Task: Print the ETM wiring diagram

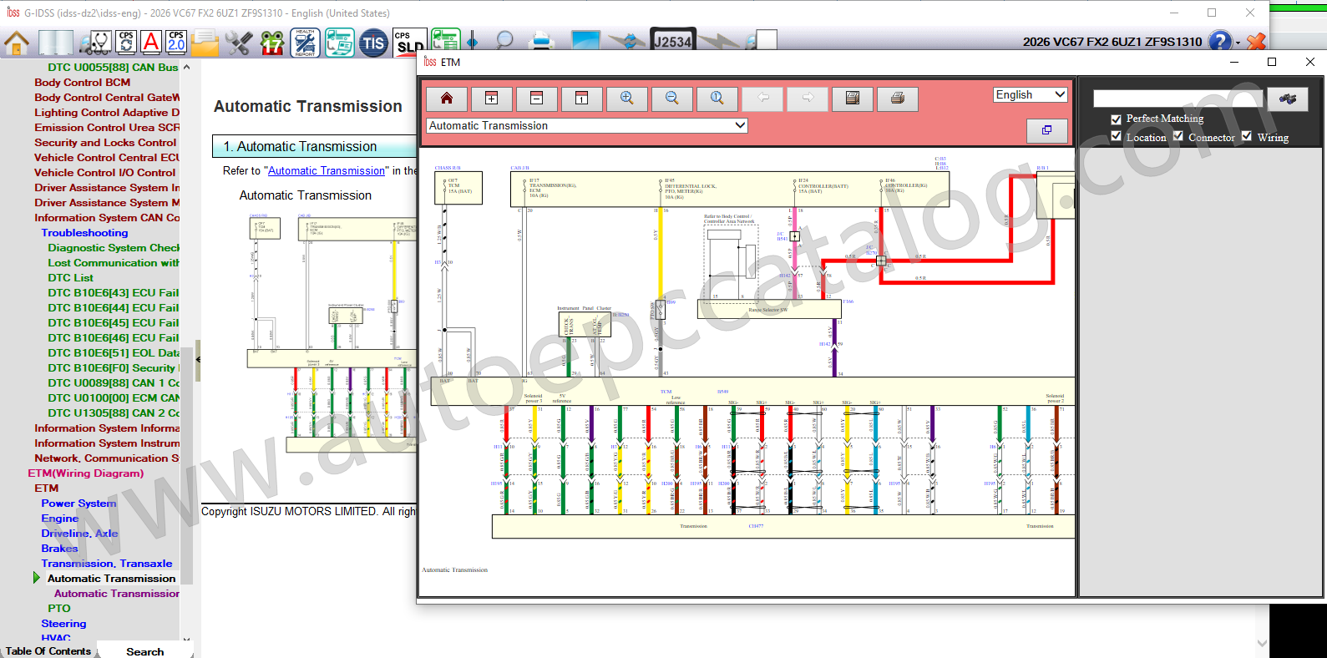Action: [898, 99]
